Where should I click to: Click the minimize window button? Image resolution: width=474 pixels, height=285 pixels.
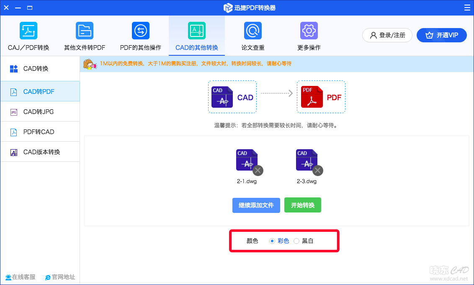pyautogui.click(x=18, y=8)
